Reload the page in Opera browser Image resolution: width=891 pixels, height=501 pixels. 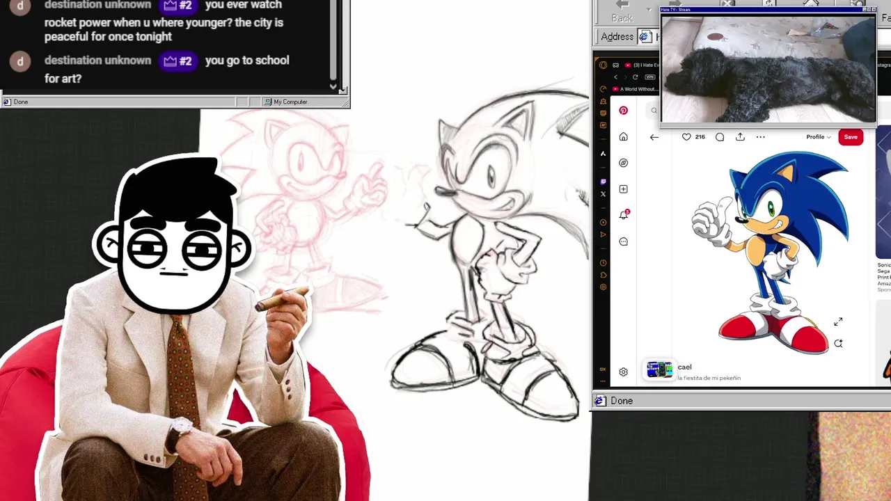635,77
